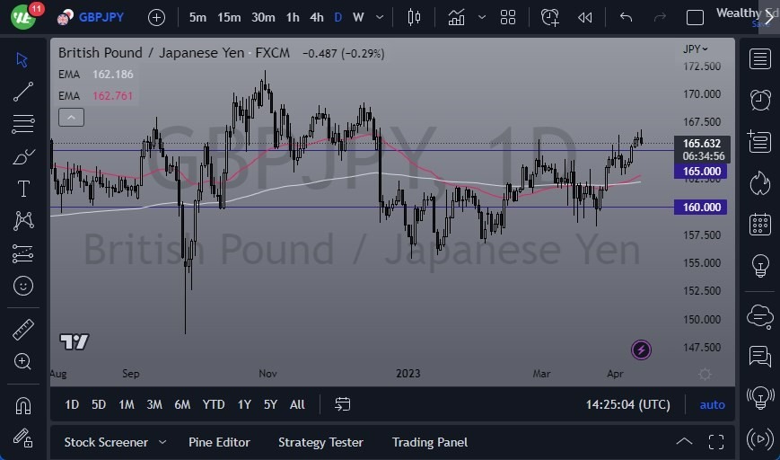Screen dimensions: 780x460
Task: Click the TradingView logo on chart
Action: [x=74, y=341]
